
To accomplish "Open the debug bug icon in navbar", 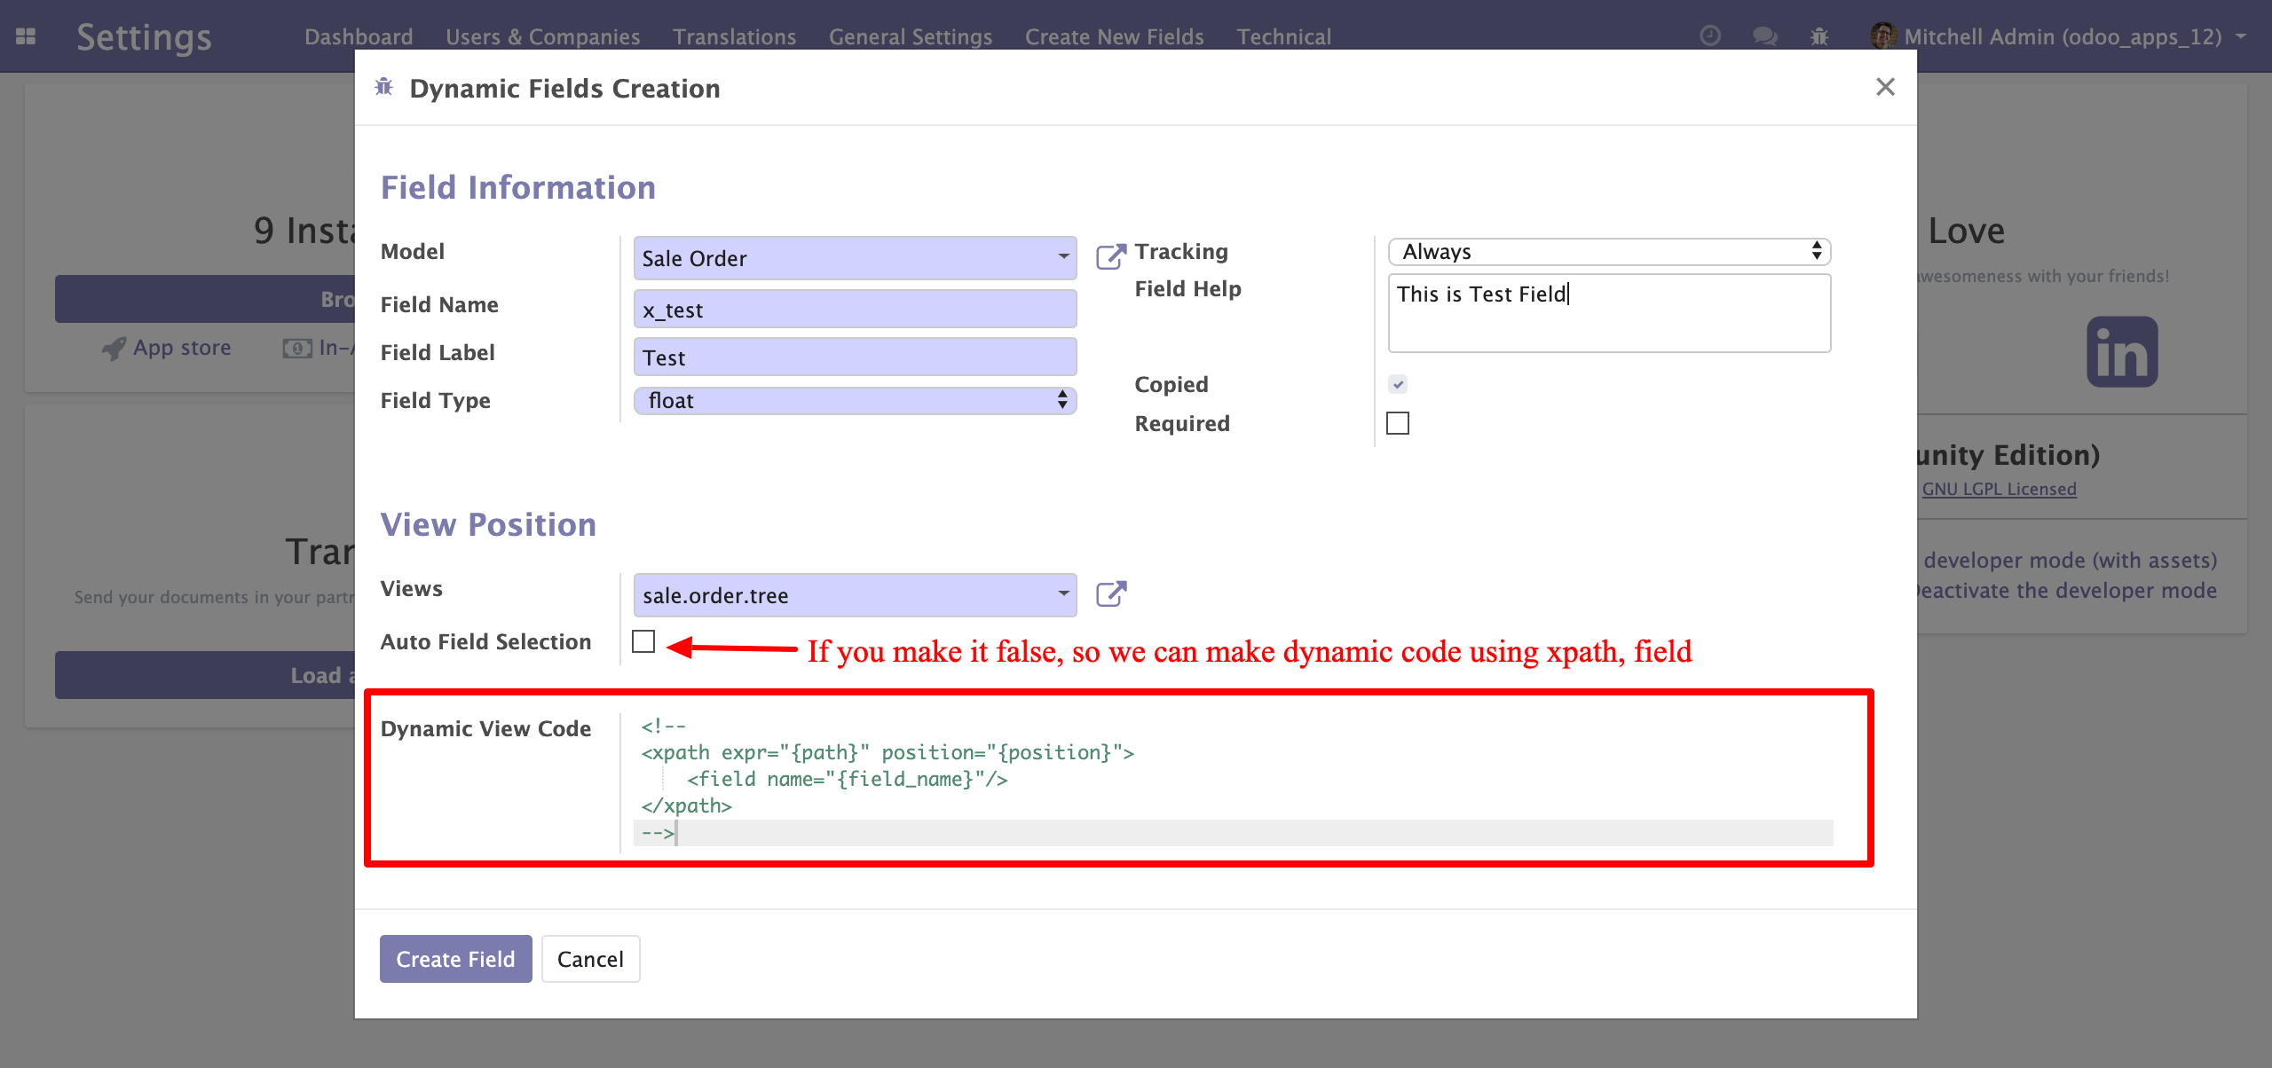I will [1819, 36].
